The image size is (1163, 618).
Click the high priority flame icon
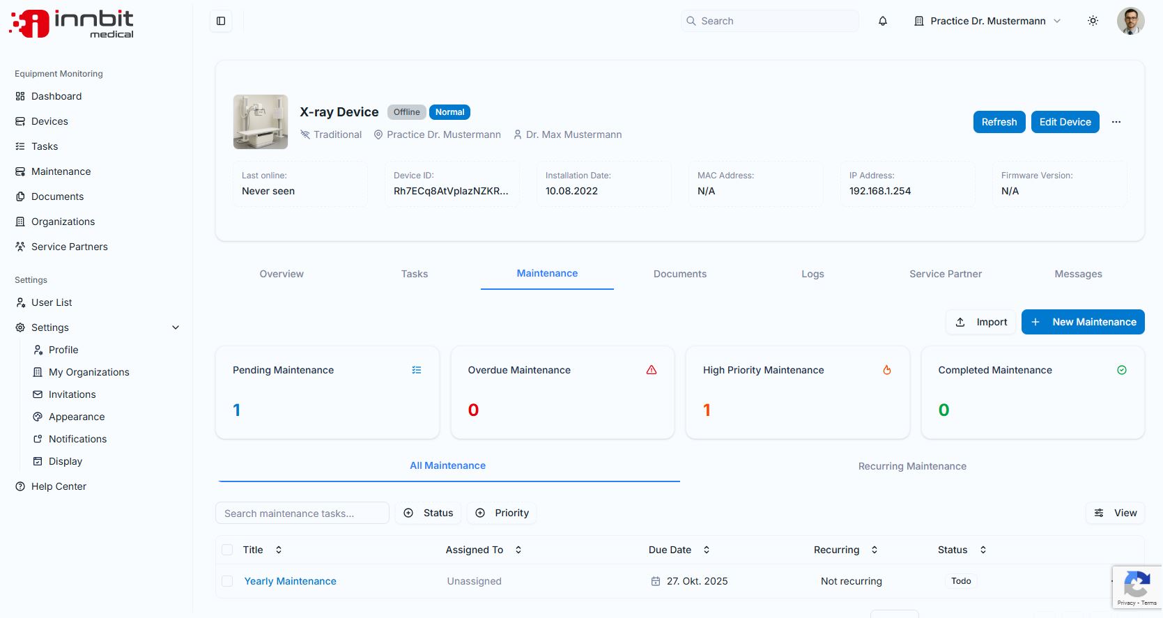(x=886, y=370)
